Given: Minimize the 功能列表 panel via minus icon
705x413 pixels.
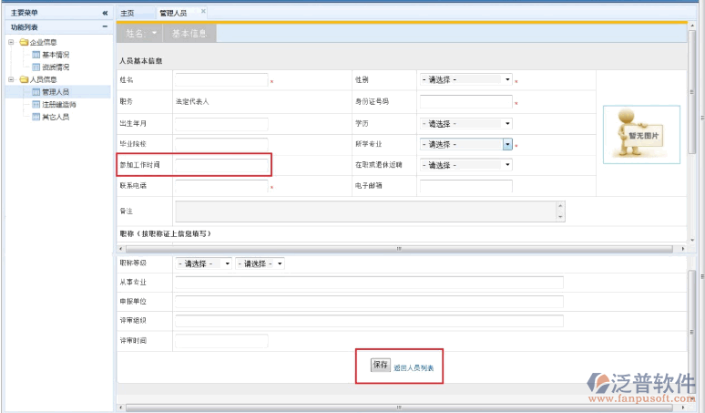Looking at the screenshot, I should (x=105, y=27).
